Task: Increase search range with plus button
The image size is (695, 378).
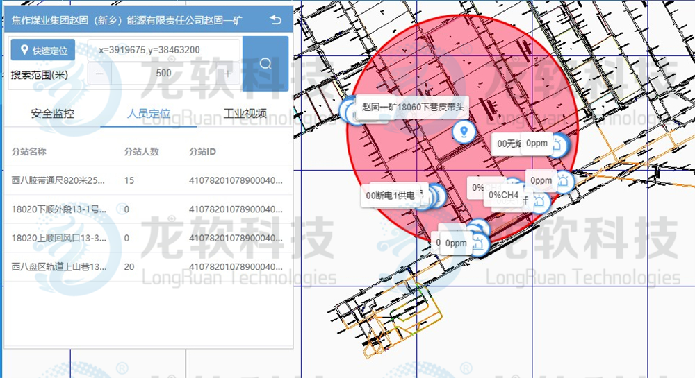Action: [228, 74]
